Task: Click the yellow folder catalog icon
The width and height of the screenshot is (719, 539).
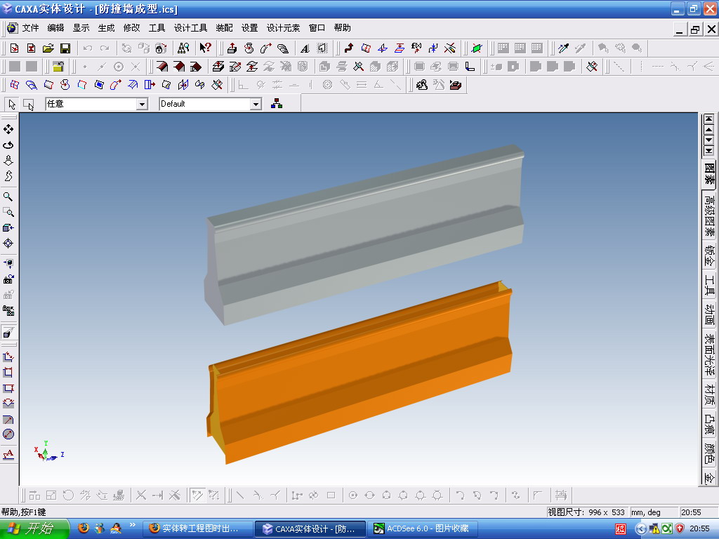Action: pyautogui.click(x=58, y=67)
